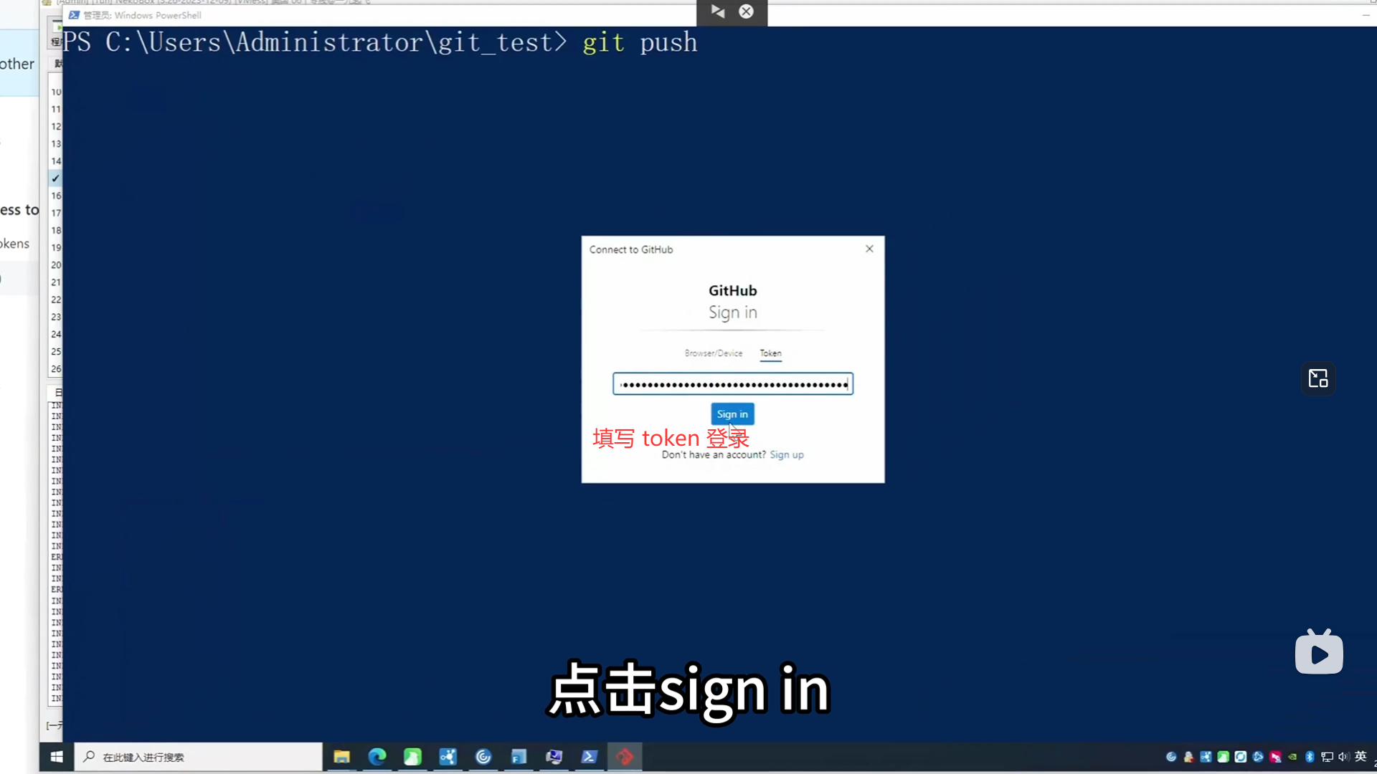The width and height of the screenshot is (1377, 774).
Task: Toggle the 英 input language indicator
Action: (1361, 757)
